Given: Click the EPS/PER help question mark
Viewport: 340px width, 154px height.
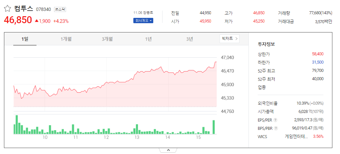Looking at the screenshot, I should (x=275, y=120).
